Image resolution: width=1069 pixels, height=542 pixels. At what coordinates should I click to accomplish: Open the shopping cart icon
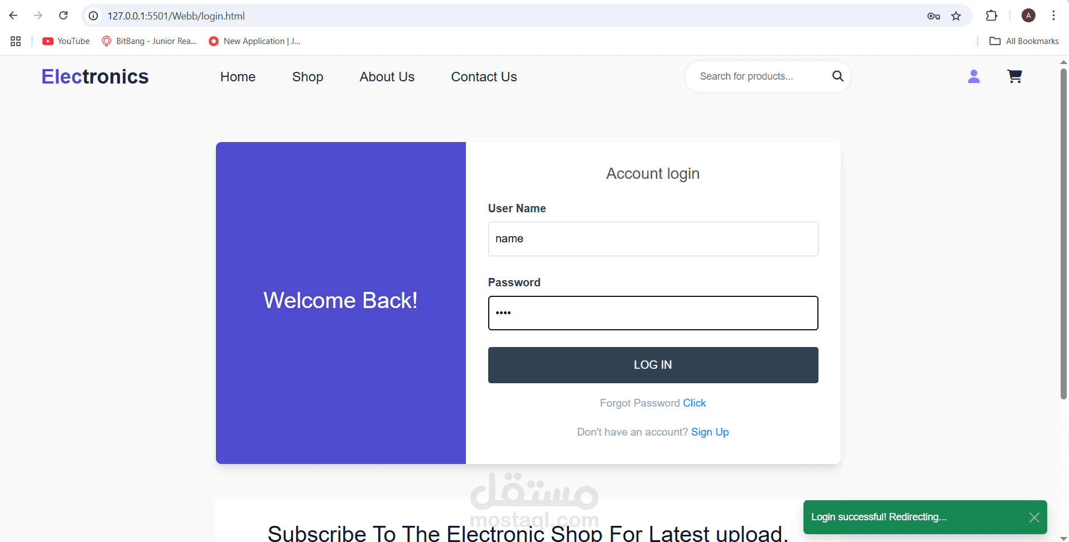1014,76
